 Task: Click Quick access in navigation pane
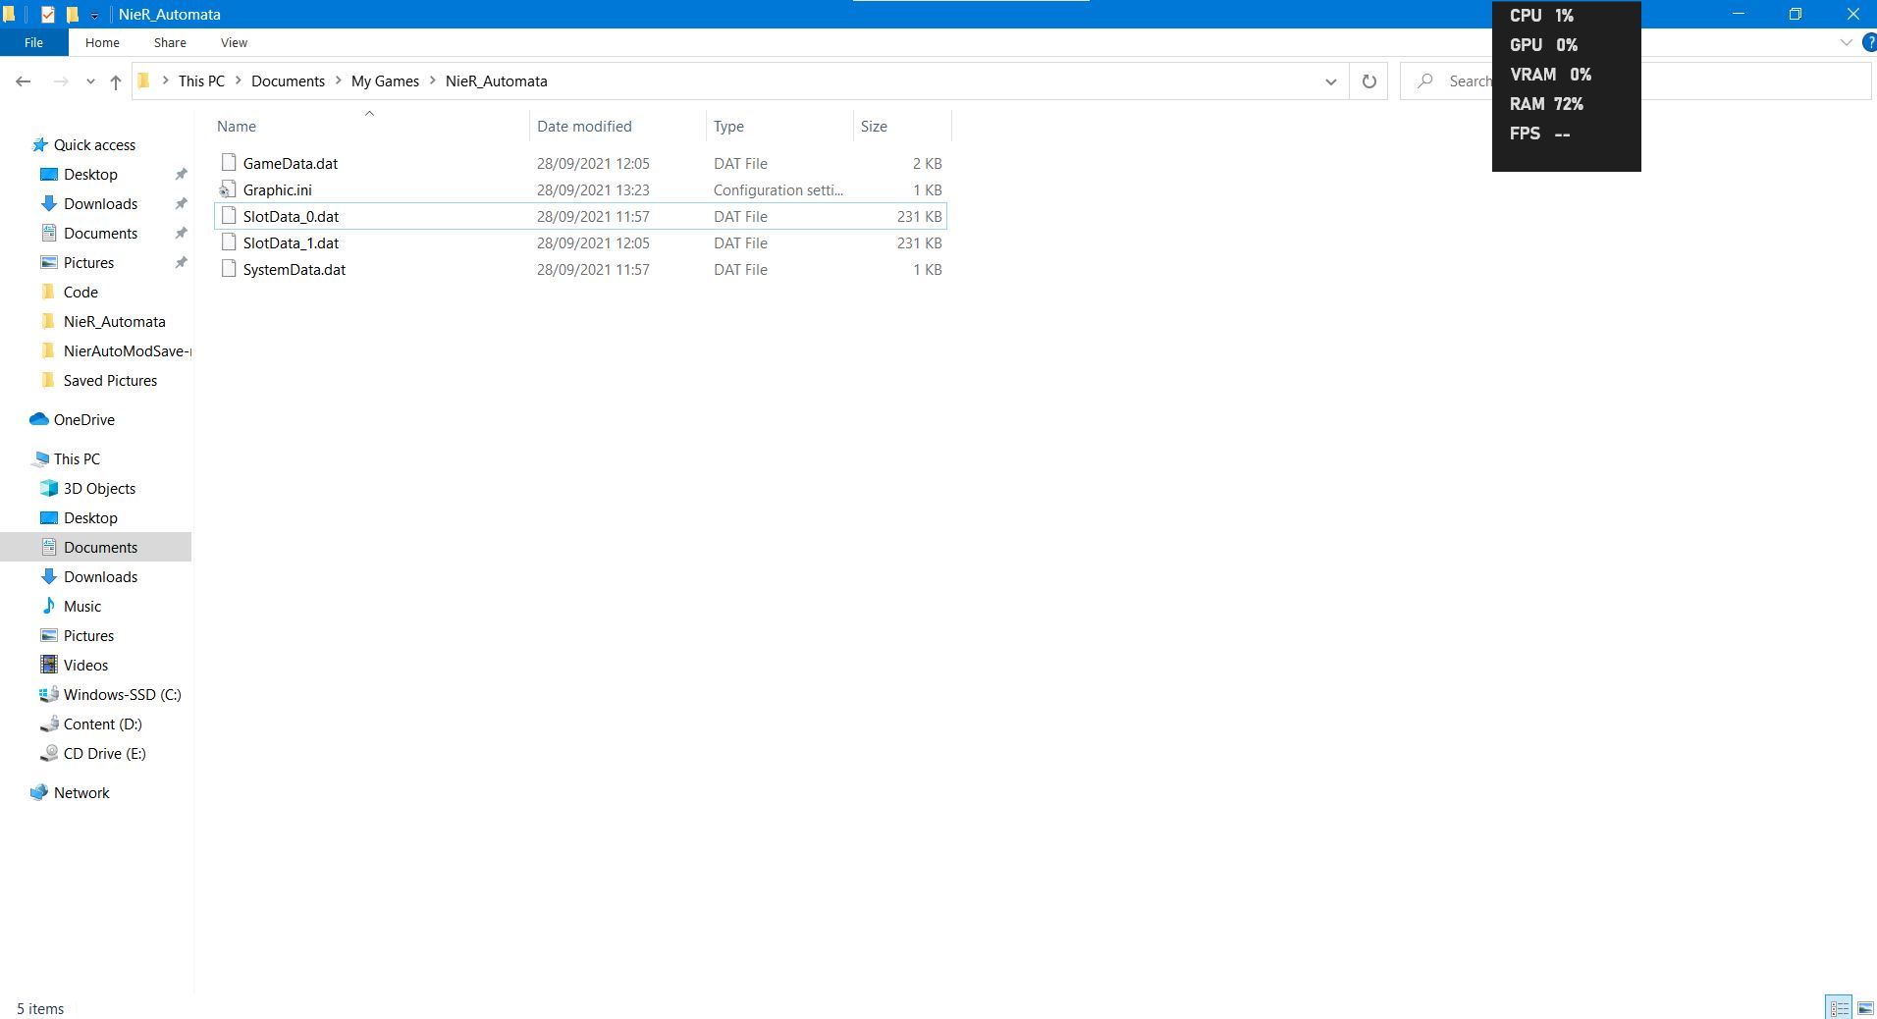94,144
